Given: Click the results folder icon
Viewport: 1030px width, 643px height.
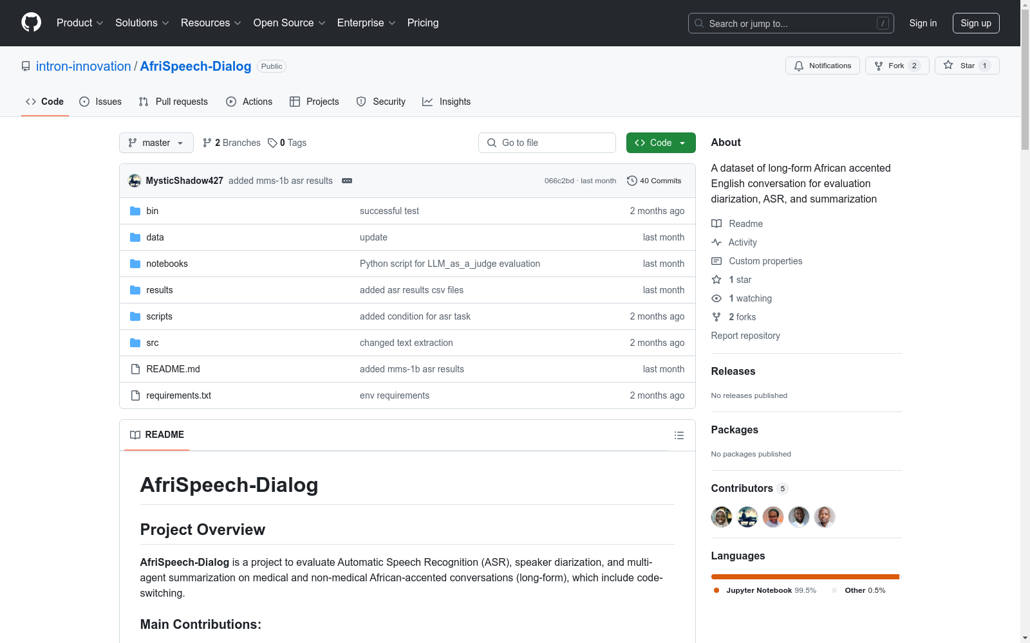Looking at the screenshot, I should coord(135,290).
